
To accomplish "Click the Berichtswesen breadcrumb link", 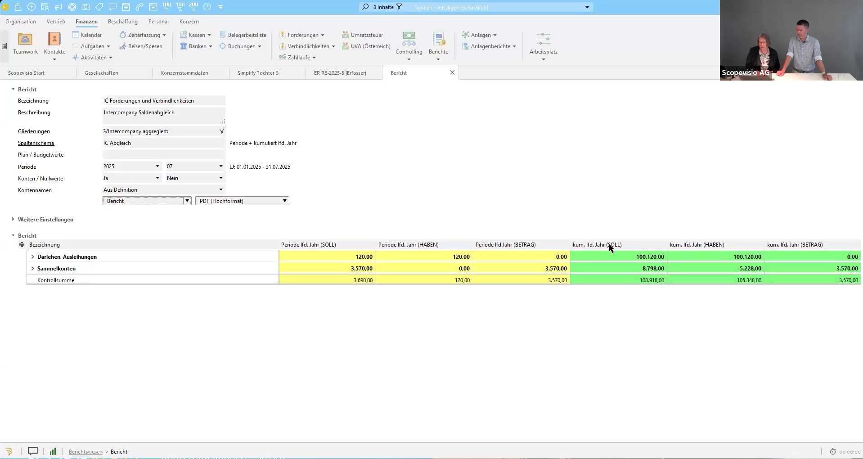I will point(85,452).
